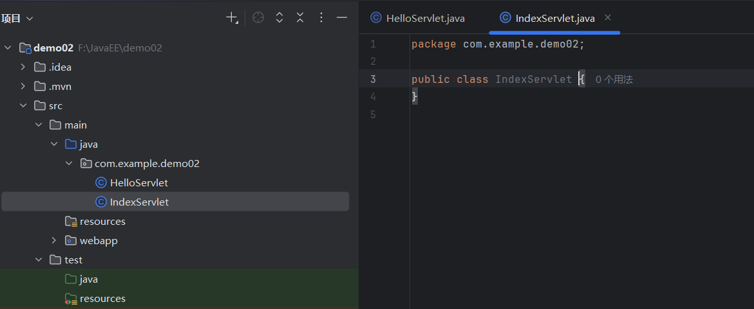Collapse the src folder
Screen dimensions: 754x309
23,105
